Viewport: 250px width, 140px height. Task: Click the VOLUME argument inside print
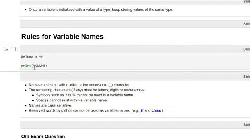(x=39, y=66)
